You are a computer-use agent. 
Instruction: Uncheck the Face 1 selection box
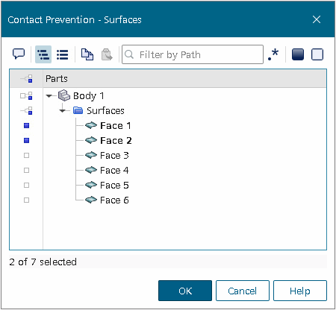point(26,126)
